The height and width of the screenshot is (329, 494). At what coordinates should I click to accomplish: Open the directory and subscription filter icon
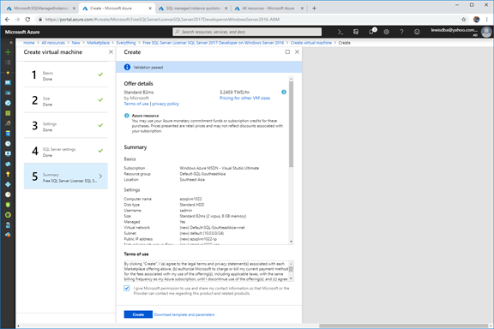(356, 32)
